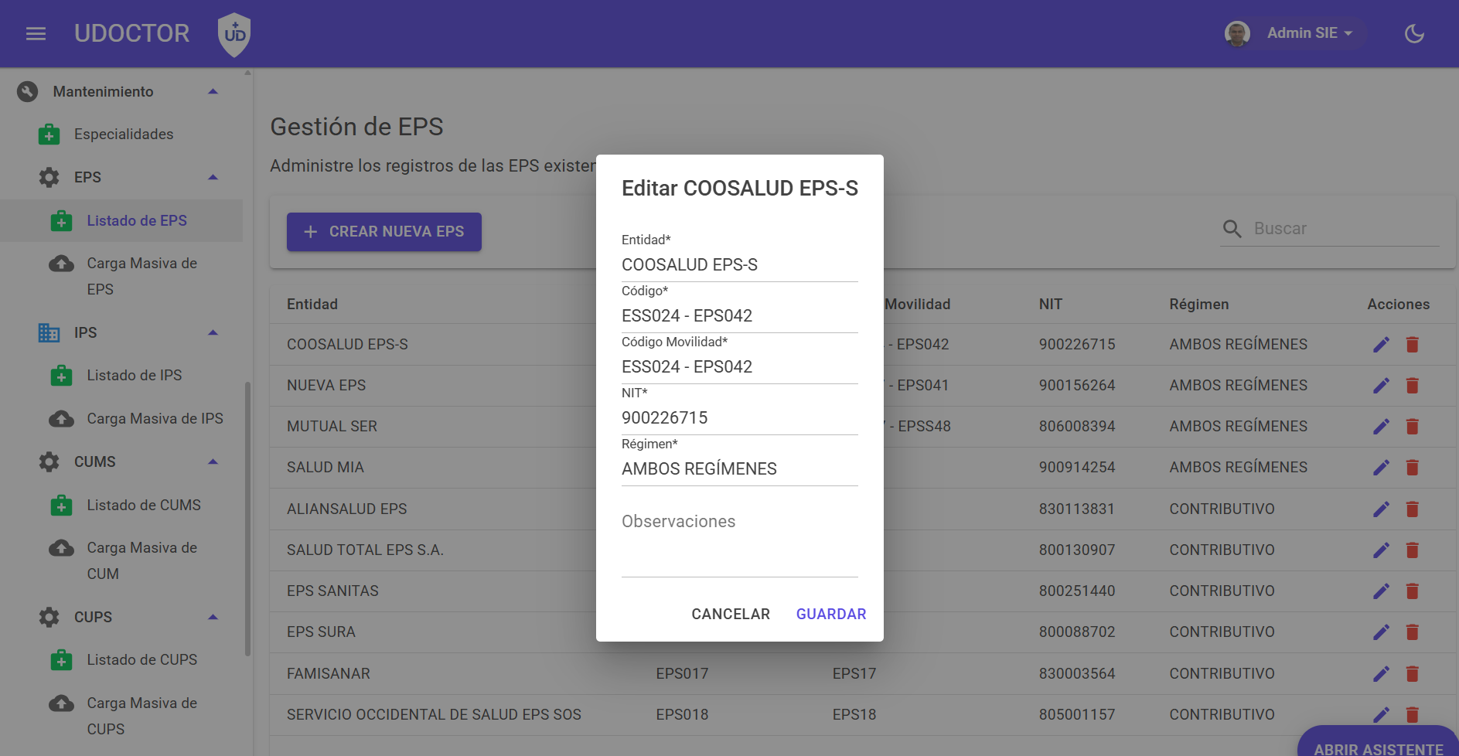This screenshot has height=756, width=1459.
Task: Open Listado de CUPS
Action: click(142, 660)
